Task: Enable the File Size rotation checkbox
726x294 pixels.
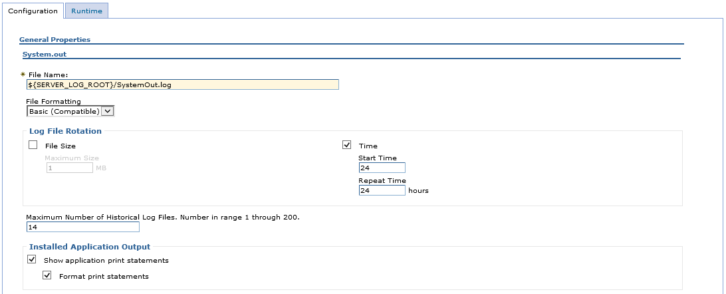Action: click(33, 145)
